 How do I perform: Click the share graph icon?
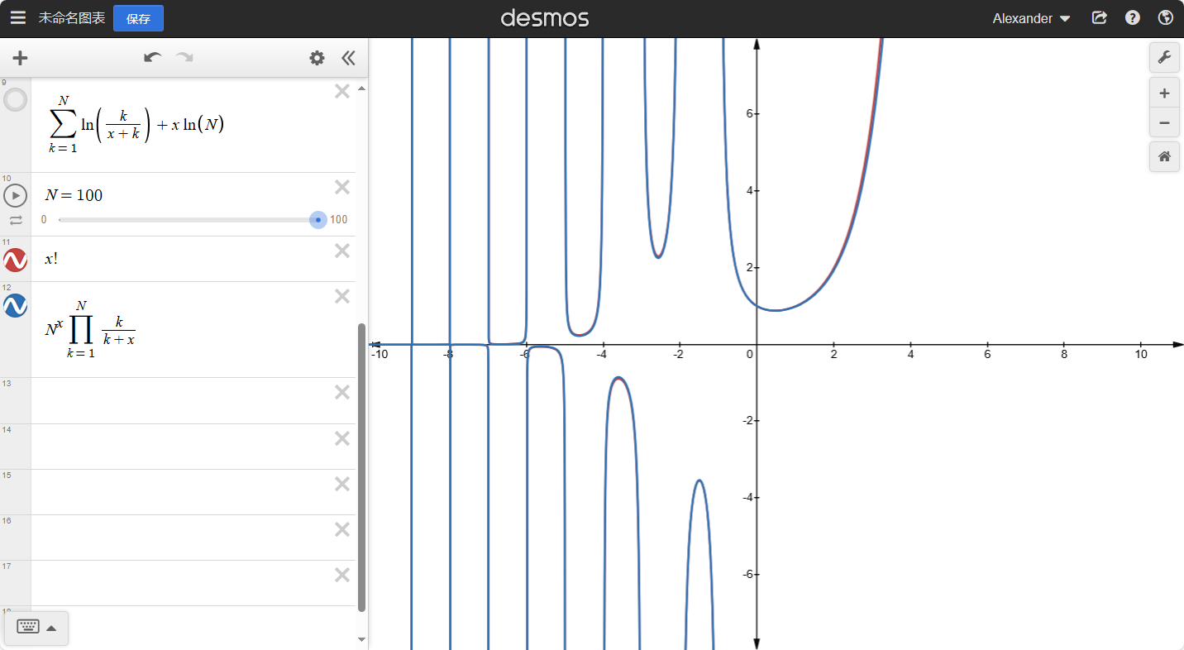tap(1099, 18)
